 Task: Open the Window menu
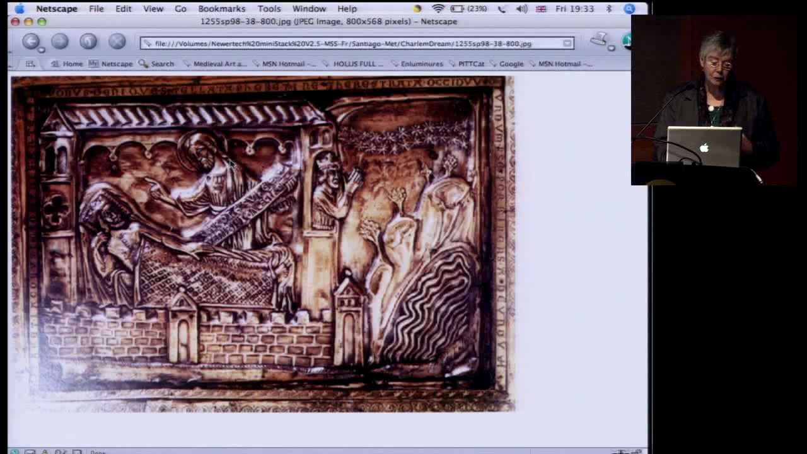point(309,9)
